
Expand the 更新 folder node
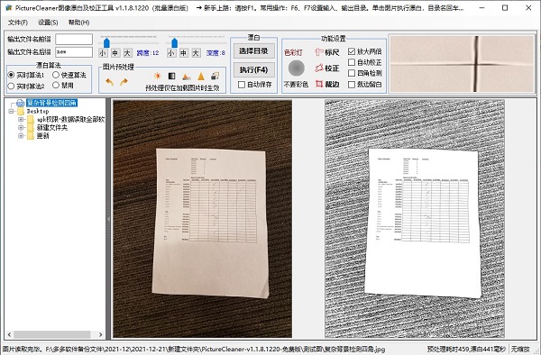pos(21,136)
